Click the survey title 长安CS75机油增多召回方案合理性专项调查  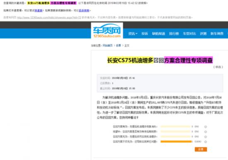[160, 60]
